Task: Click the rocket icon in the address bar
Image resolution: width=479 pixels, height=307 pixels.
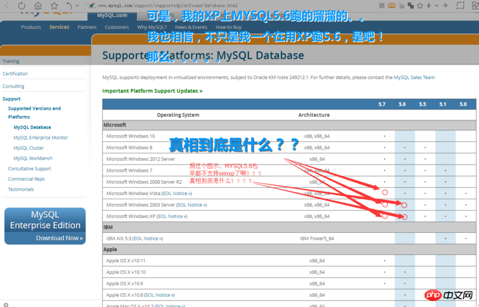Action: pos(92,5)
